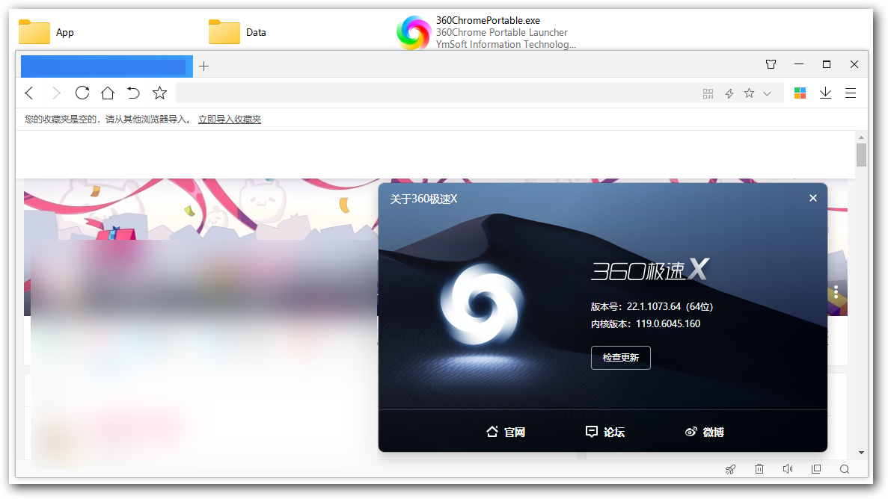Open a new tab with plus button
The image size is (888, 499).
click(x=203, y=66)
